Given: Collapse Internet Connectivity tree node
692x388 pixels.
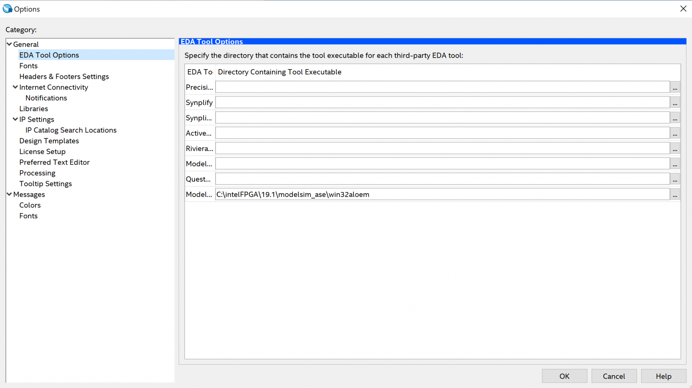Looking at the screenshot, I should (x=16, y=87).
